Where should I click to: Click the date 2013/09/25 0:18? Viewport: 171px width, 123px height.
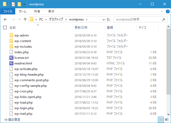[85, 52]
